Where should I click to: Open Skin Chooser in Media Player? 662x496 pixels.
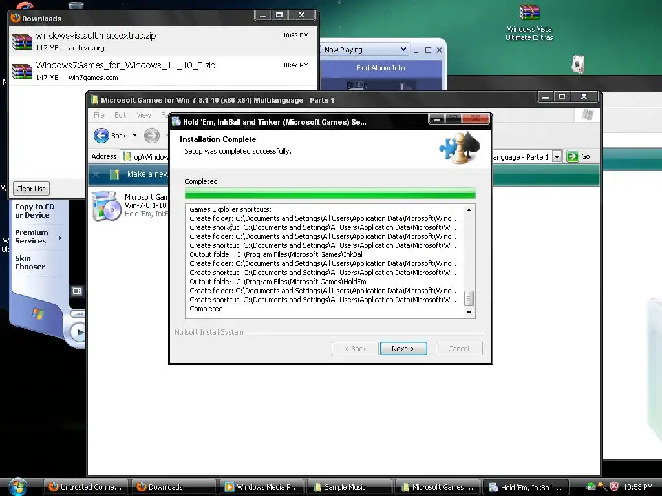click(30, 262)
